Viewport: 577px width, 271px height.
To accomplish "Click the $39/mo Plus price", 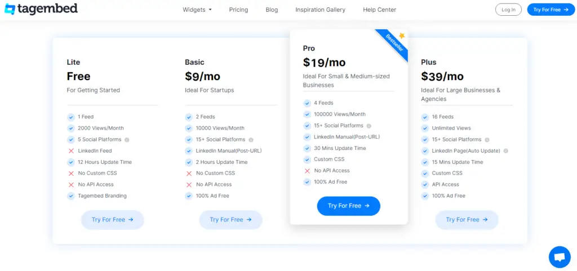I will click(442, 77).
